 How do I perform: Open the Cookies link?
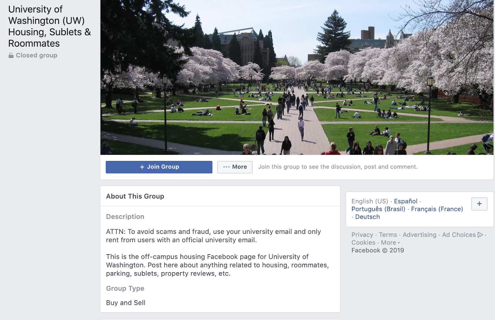click(x=363, y=243)
